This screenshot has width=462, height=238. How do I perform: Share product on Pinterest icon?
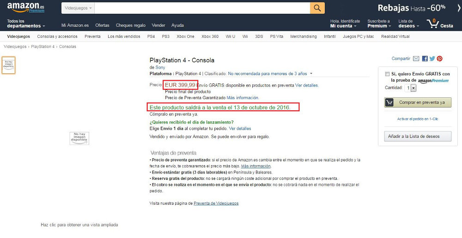[x=440, y=59]
